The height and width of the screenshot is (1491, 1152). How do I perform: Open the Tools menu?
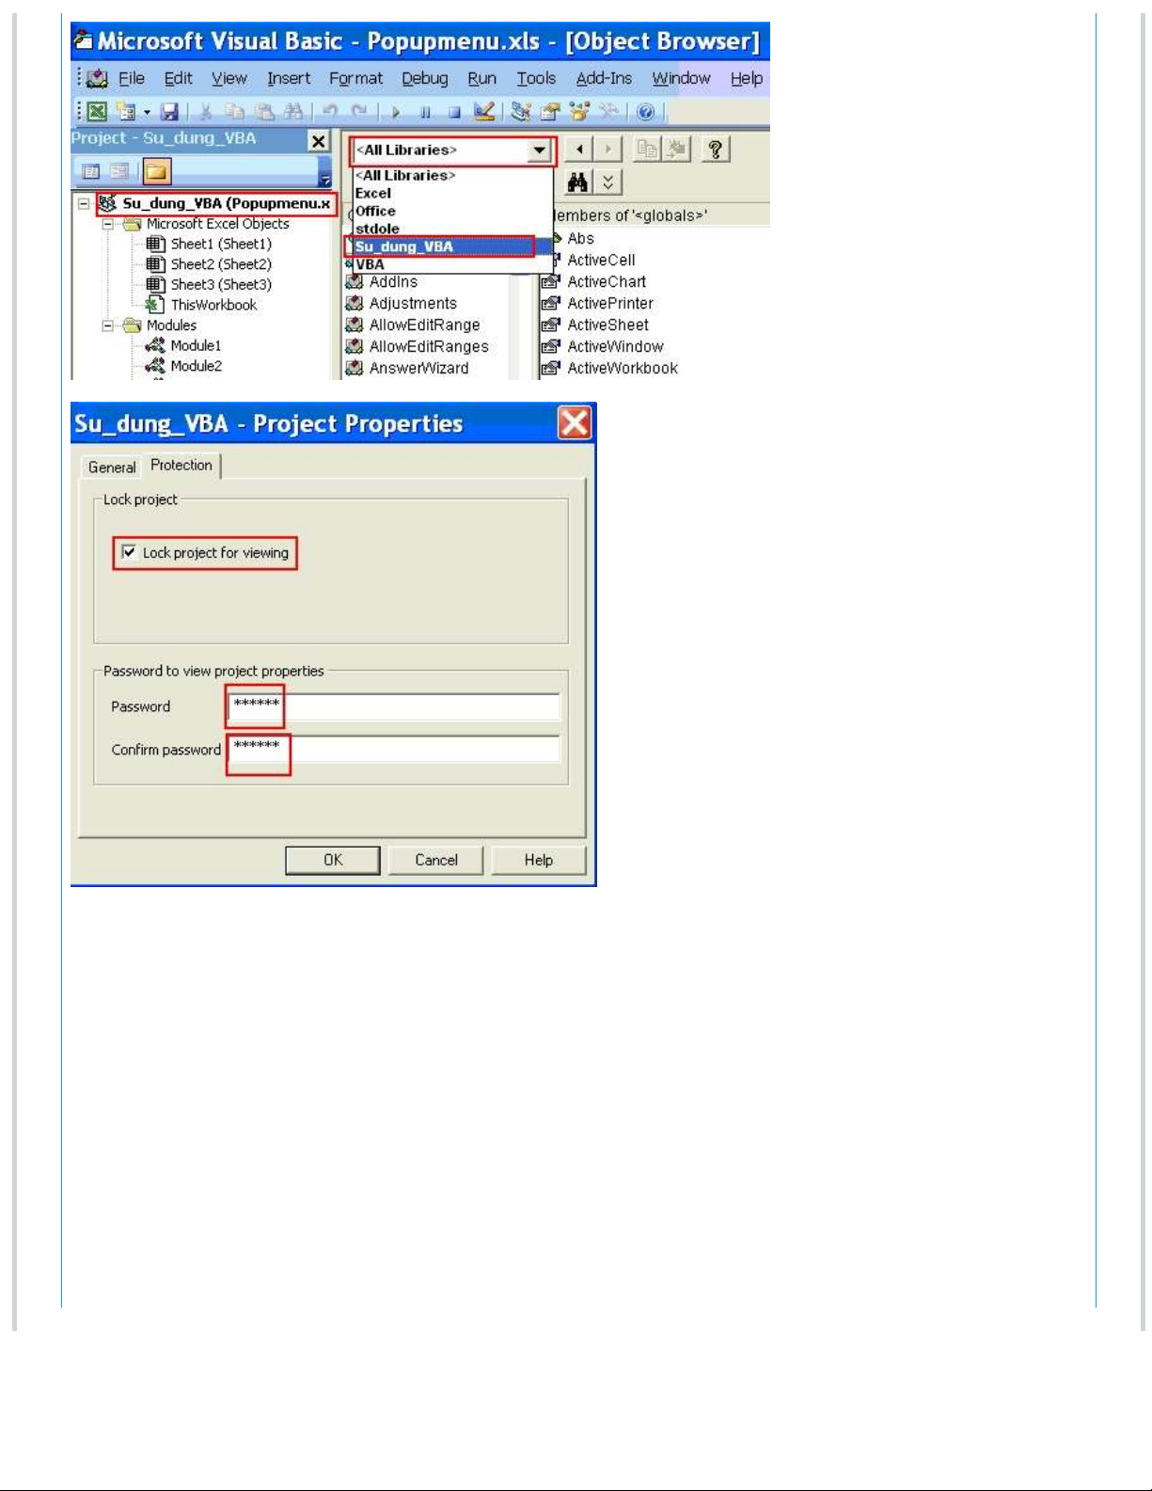click(x=535, y=79)
